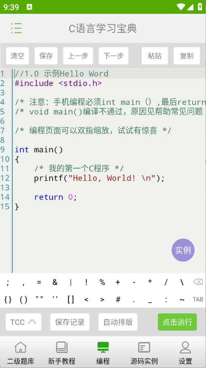
Task: Insert a semicolon symbol key
Action: pyautogui.click(x=8, y=282)
